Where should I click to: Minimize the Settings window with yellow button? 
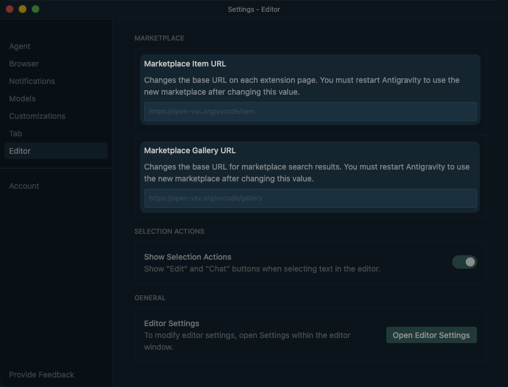pyautogui.click(x=23, y=9)
